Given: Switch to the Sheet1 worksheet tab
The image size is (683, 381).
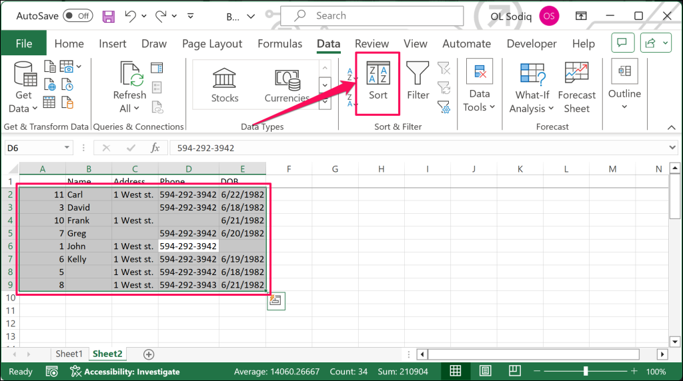Looking at the screenshot, I should click(x=69, y=354).
